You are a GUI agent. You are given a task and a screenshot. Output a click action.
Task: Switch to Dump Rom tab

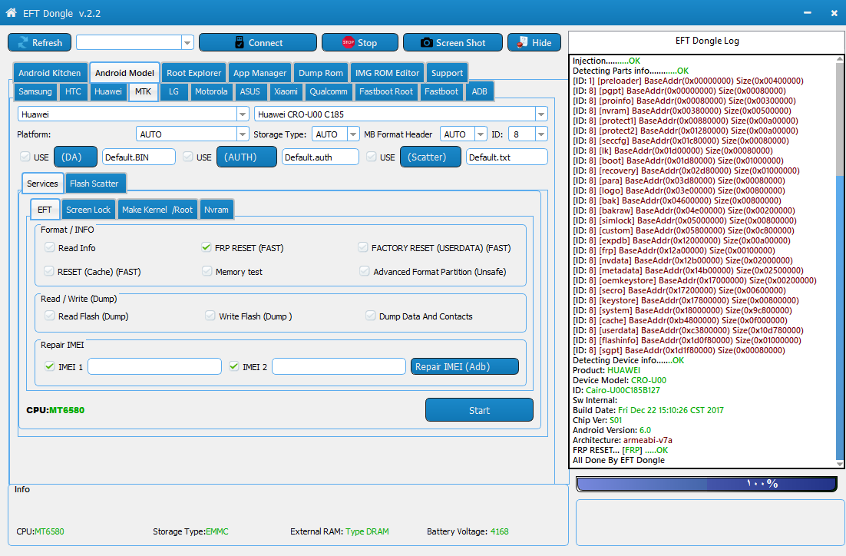coord(320,73)
